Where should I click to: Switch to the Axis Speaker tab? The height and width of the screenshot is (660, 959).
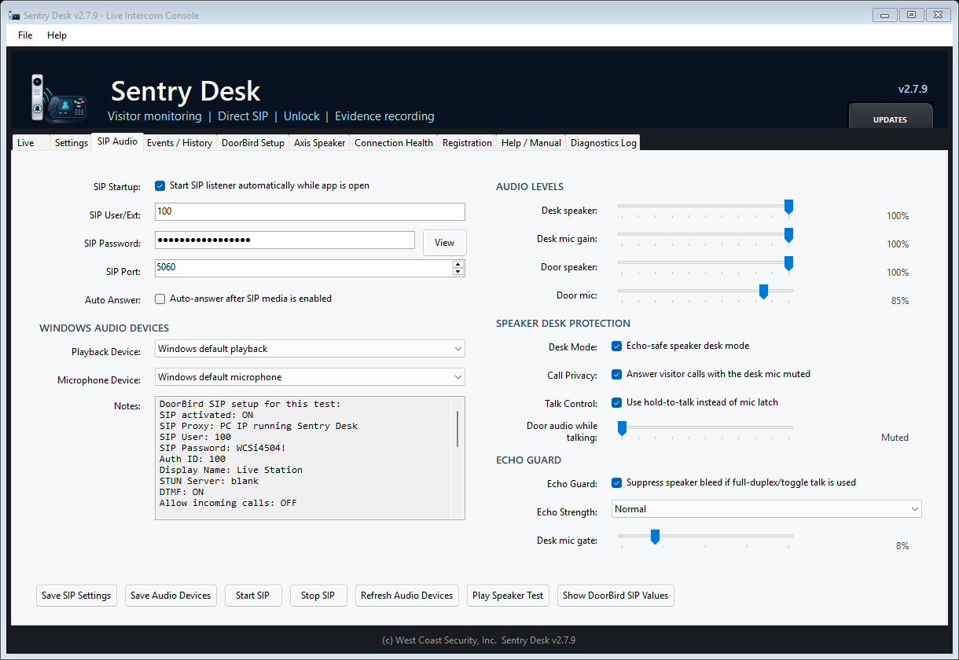(x=319, y=143)
